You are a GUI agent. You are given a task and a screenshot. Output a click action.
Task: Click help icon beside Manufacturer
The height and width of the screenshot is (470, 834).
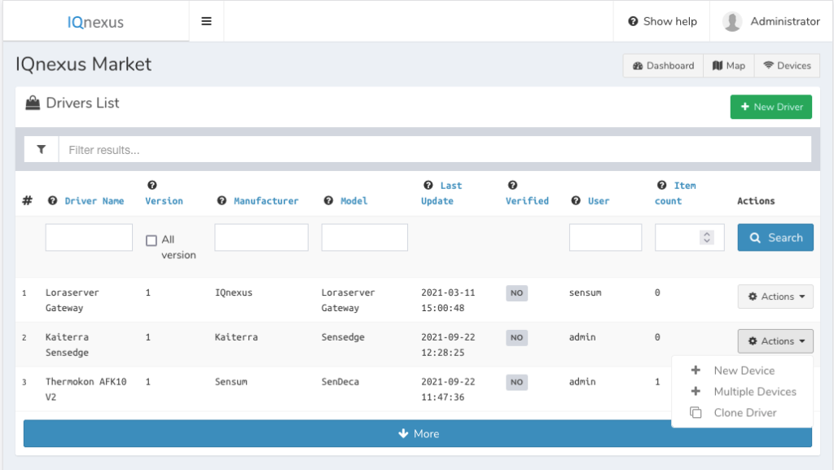pyautogui.click(x=222, y=200)
